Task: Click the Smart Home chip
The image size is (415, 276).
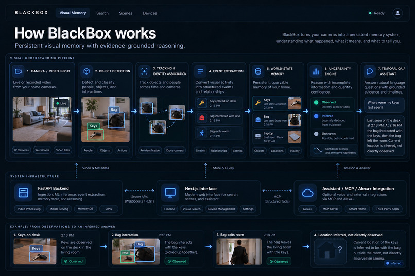Action: pyautogui.click(x=357, y=209)
